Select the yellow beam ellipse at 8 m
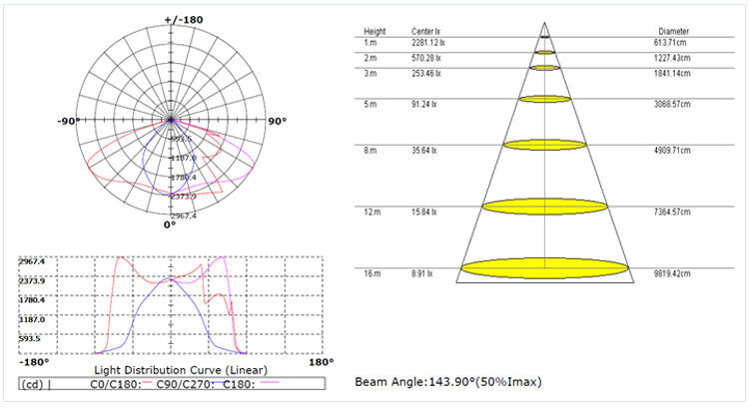Image resolution: width=749 pixels, height=411 pixels. point(544,145)
